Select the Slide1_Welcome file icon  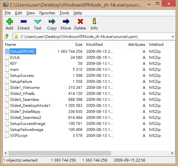pyautogui.click(x=7, y=87)
